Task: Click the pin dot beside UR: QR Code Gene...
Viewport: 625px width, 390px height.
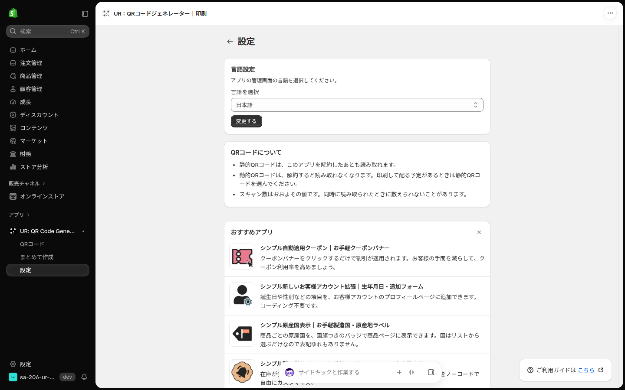Action: 83,231
